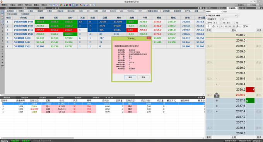Click the four colored squares toolbar icon
Viewport: 263px width, 142px height.
(x=67, y=5)
